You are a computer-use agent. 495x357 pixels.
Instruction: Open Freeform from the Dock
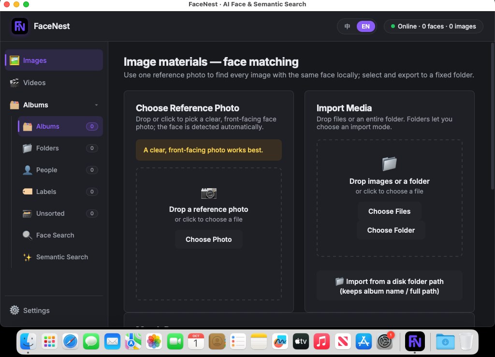(x=280, y=342)
